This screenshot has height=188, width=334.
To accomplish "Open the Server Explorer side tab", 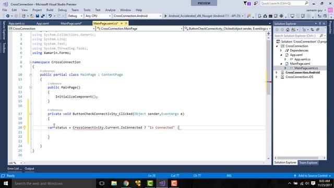I will click(x=4, y=30).
